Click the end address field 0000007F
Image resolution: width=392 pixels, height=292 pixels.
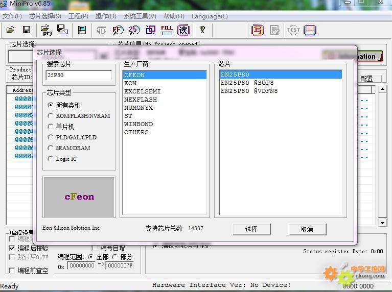click(x=120, y=265)
